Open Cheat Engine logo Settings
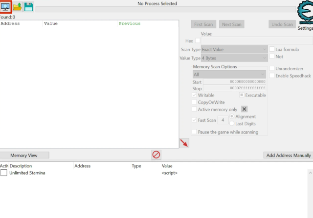Screen dimensions: 313x218 pyautogui.click(x=305, y=15)
